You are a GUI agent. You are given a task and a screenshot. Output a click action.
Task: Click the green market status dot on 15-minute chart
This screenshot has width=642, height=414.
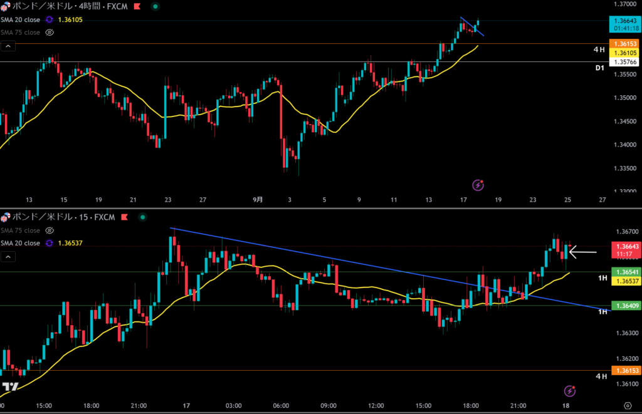(x=142, y=217)
